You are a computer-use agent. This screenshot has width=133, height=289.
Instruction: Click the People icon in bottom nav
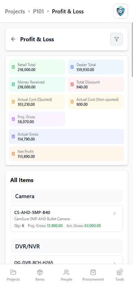(x=66, y=272)
